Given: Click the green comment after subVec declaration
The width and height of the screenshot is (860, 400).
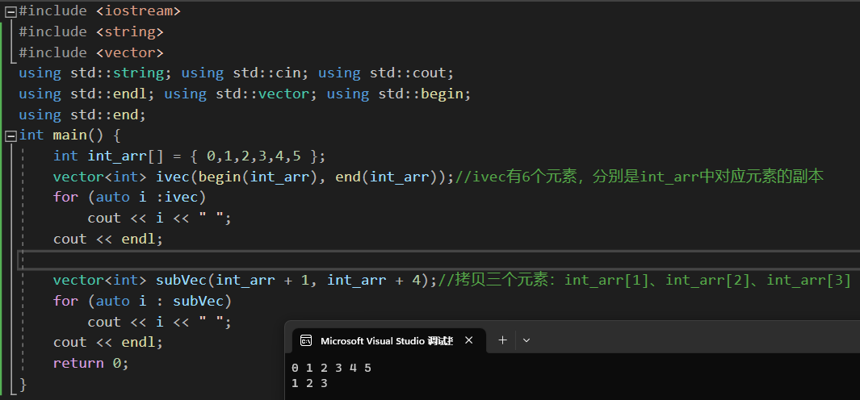Looking at the screenshot, I should [644, 280].
